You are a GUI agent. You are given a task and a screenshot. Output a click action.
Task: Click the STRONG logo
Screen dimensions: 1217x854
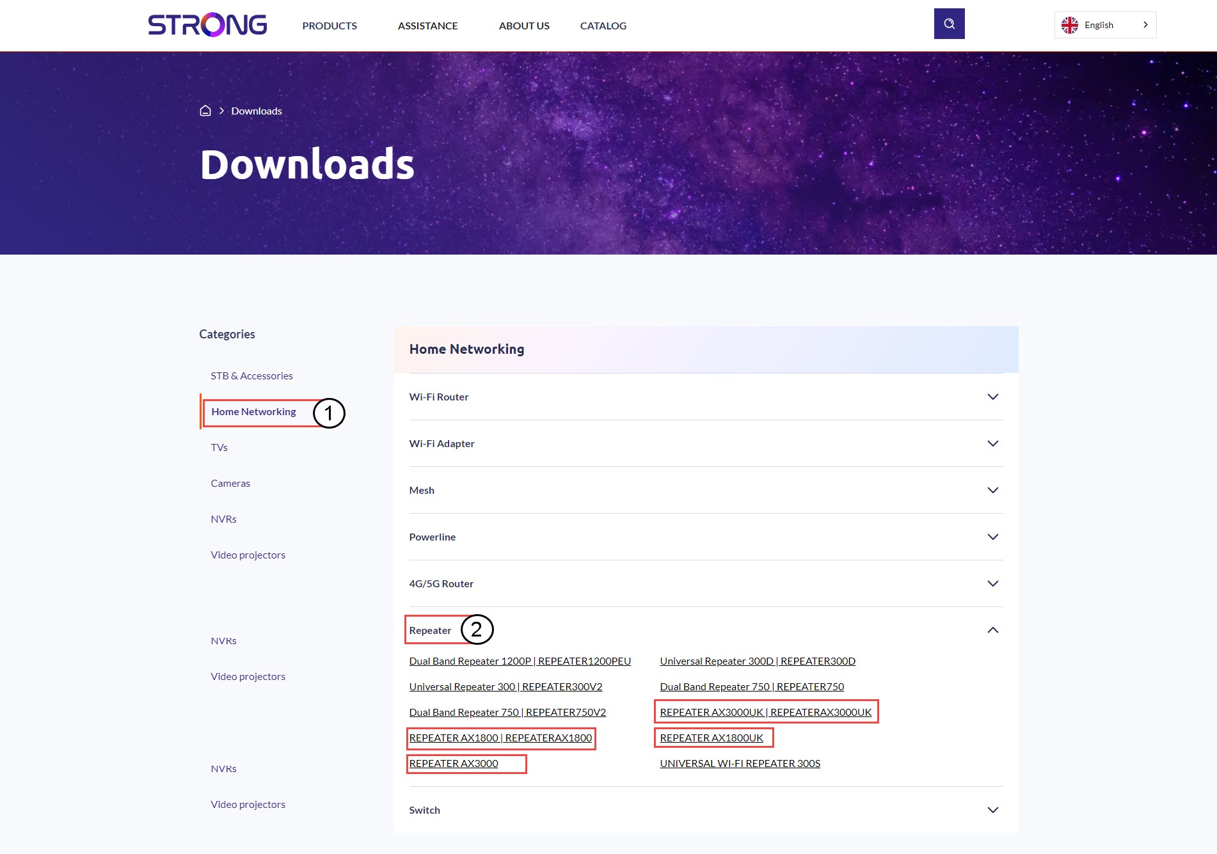[207, 25]
